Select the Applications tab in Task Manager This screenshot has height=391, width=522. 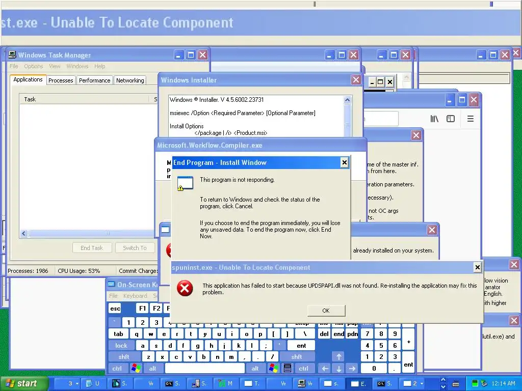point(28,79)
